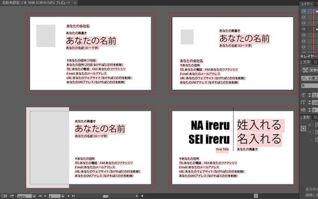Click the leading value field showing 100
This screenshot has height=199, width=318.
315,102
